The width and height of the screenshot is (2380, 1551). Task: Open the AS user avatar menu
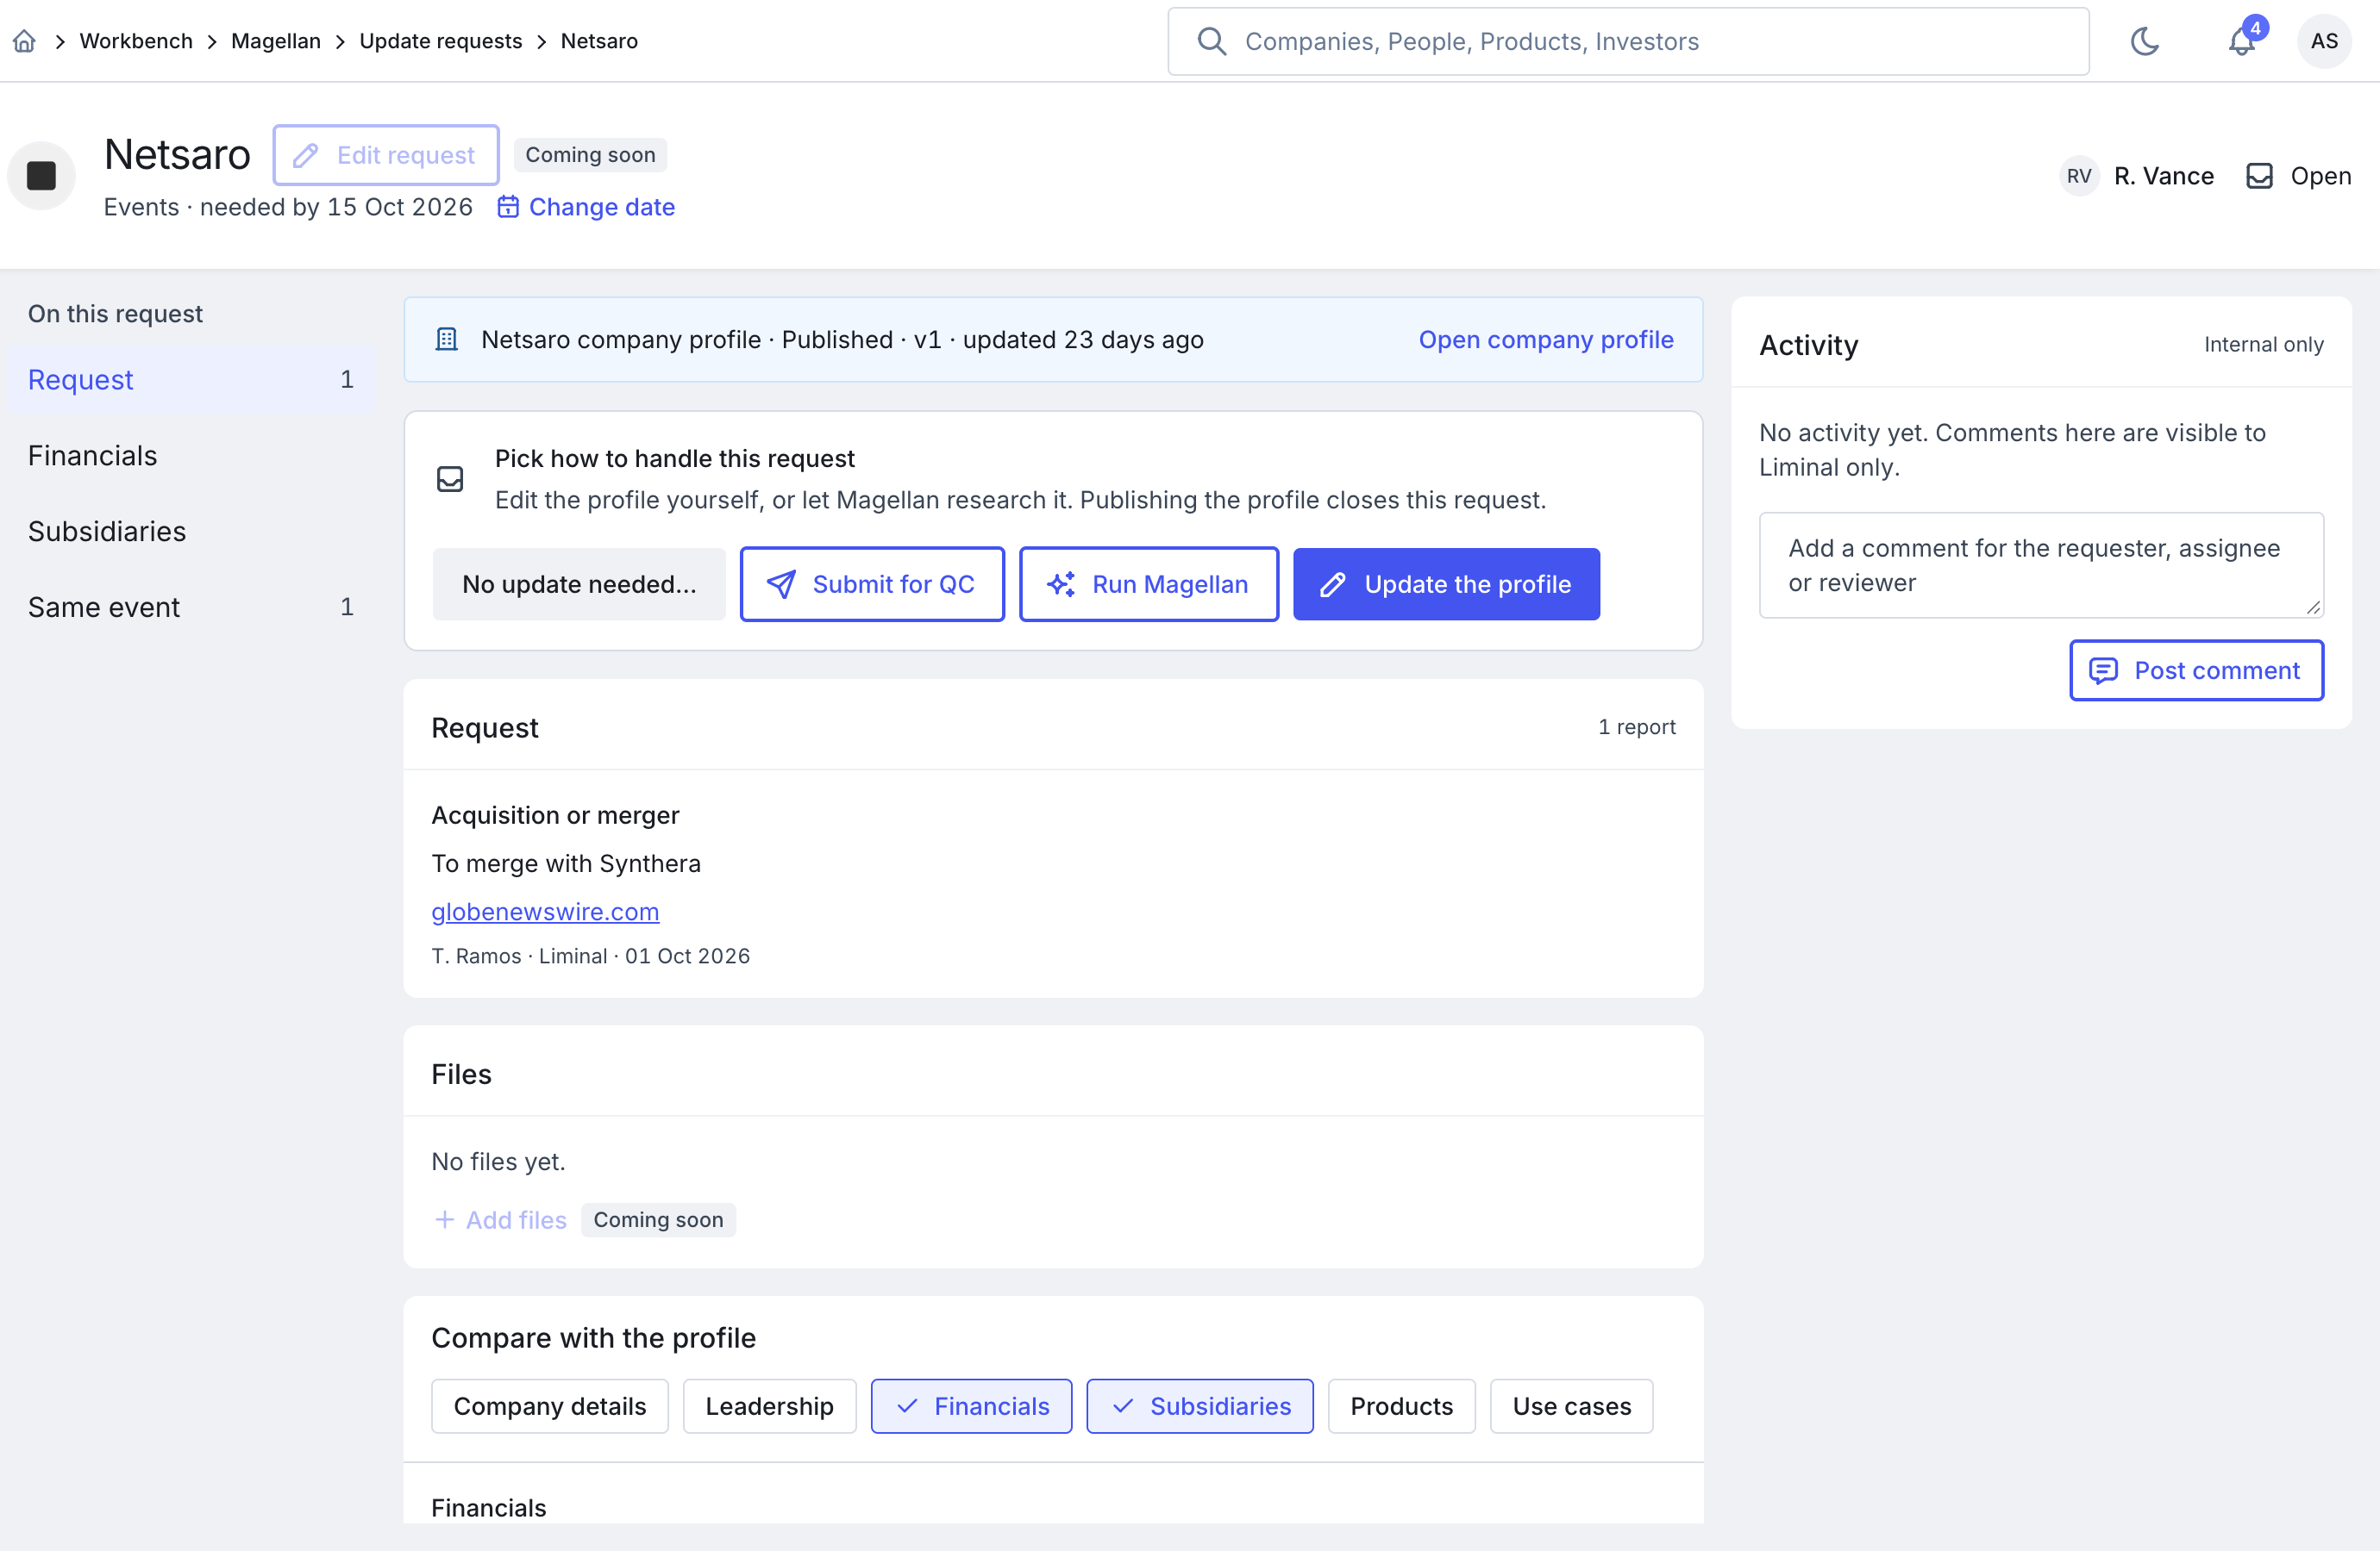point(2324,41)
